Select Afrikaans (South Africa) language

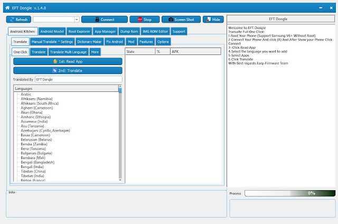40,103
